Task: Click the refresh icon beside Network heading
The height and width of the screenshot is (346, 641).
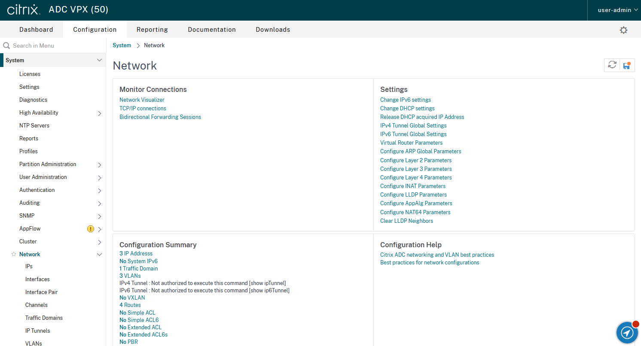Action: 612,65
